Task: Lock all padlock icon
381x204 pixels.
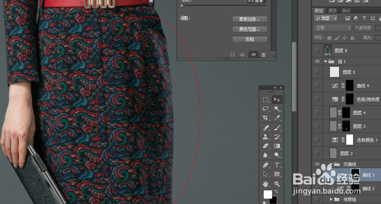Action: (x=352, y=38)
